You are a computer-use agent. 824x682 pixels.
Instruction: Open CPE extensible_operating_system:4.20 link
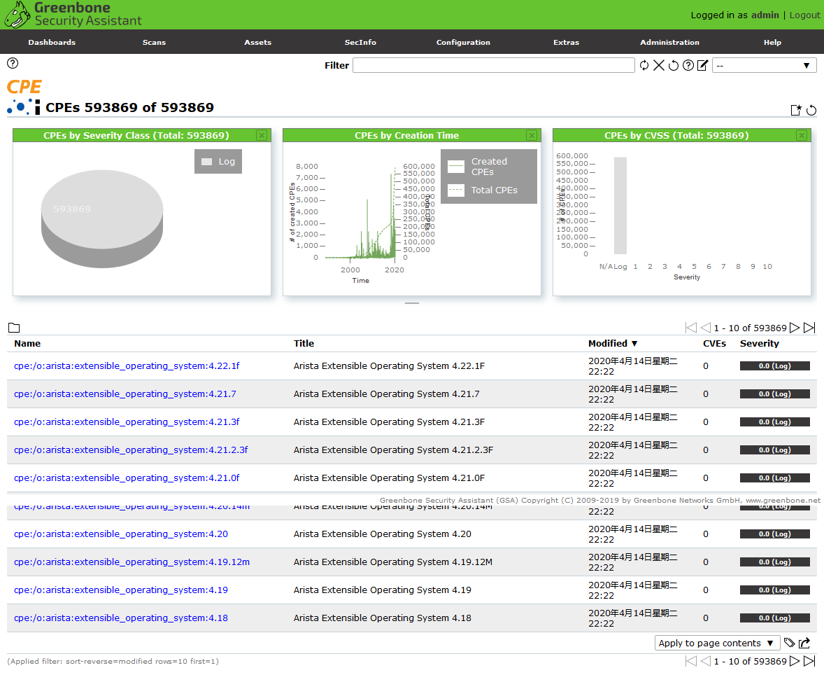tap(121, 534)
